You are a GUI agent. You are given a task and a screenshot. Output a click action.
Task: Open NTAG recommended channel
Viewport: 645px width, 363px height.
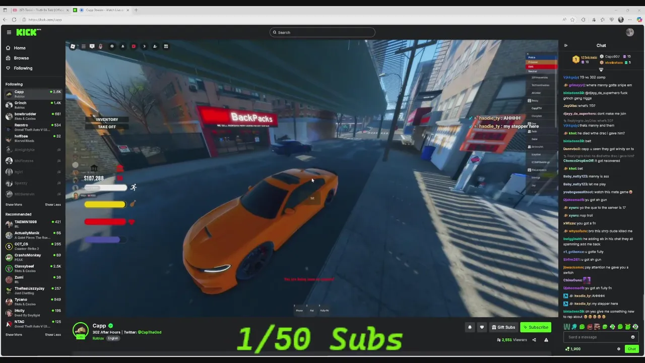point(33,324)
